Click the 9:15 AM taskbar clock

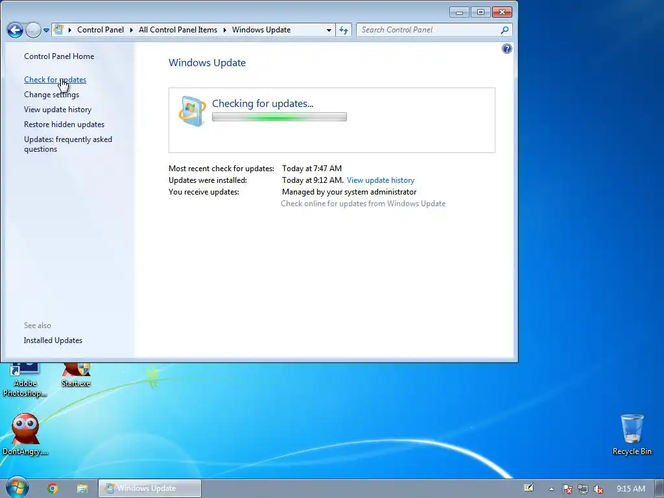coord(630,489)
